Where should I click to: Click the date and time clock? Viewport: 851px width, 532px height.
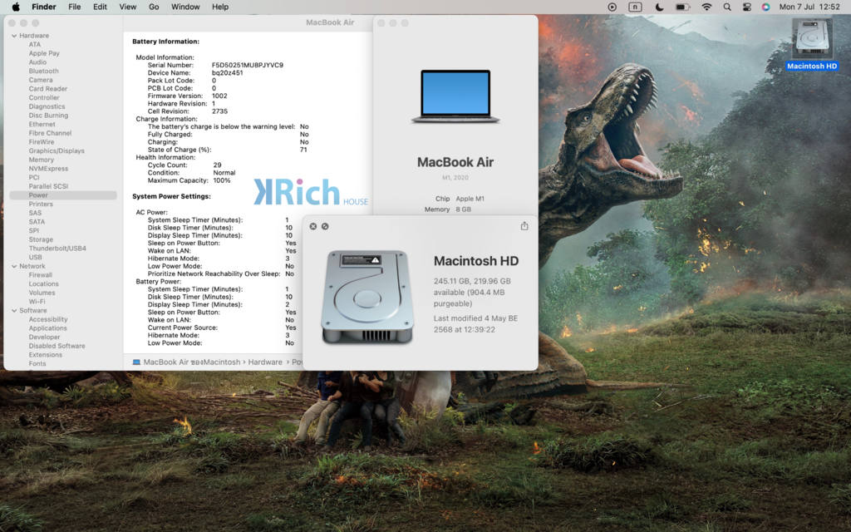point(809,7)
